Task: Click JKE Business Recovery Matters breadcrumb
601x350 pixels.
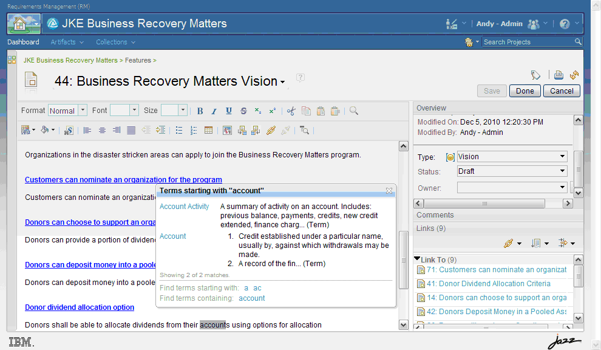Action: coord(70,60)
